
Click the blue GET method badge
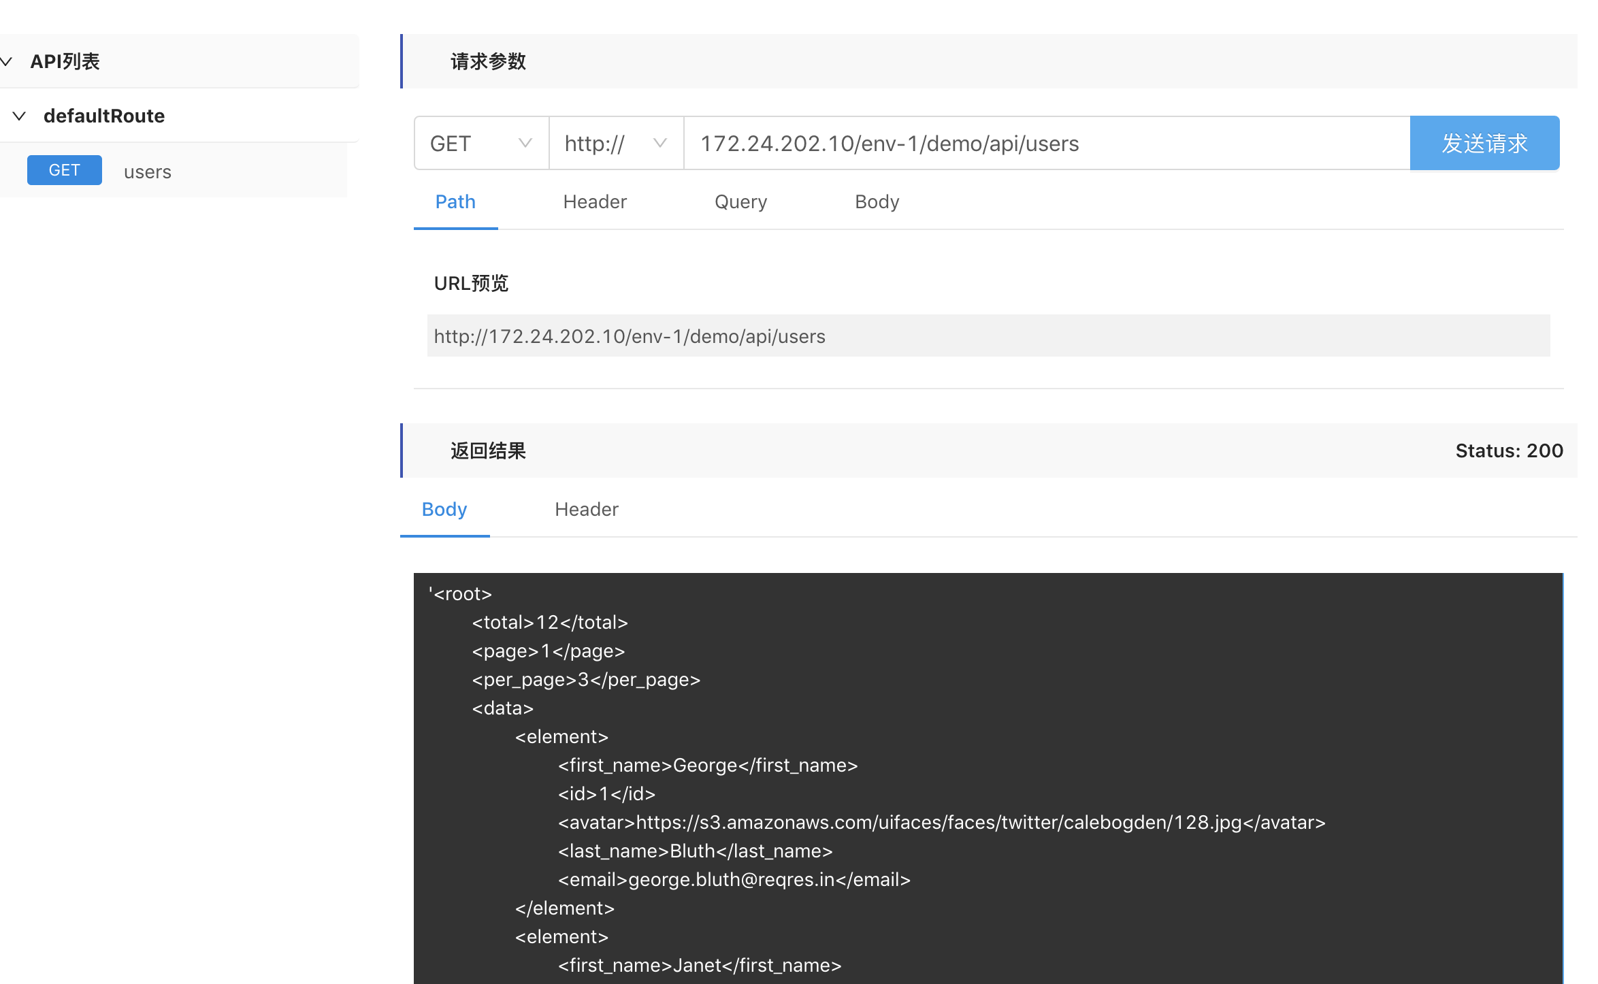pyautogui.click(x=64, y=170)
